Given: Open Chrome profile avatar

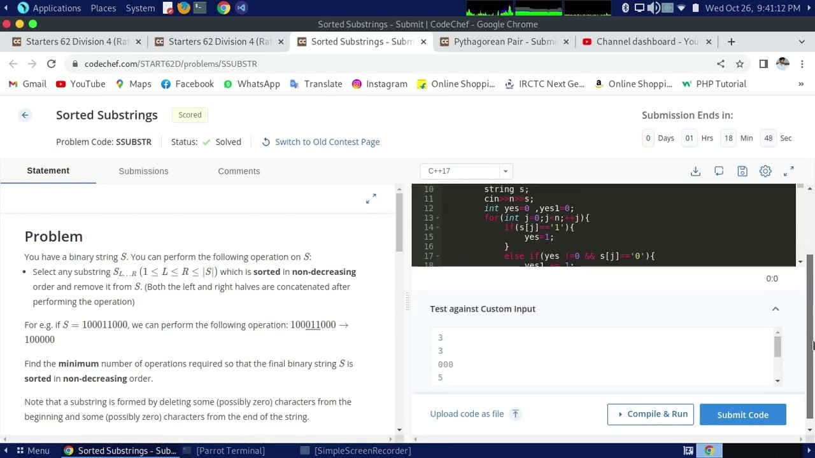Looking at the screenshot, I should (783, 64).
